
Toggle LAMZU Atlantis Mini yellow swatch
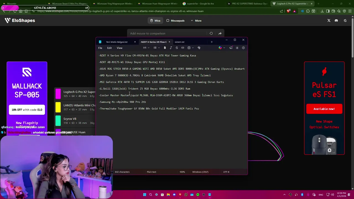point(58,107)
